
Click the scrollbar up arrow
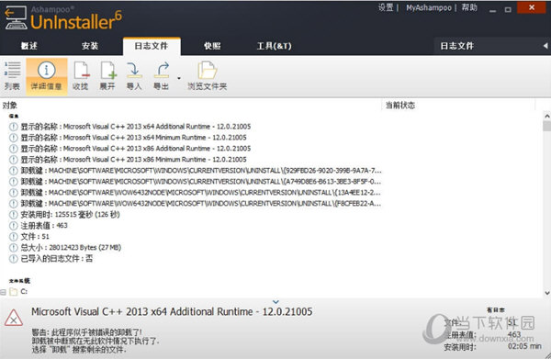point(546,116)
